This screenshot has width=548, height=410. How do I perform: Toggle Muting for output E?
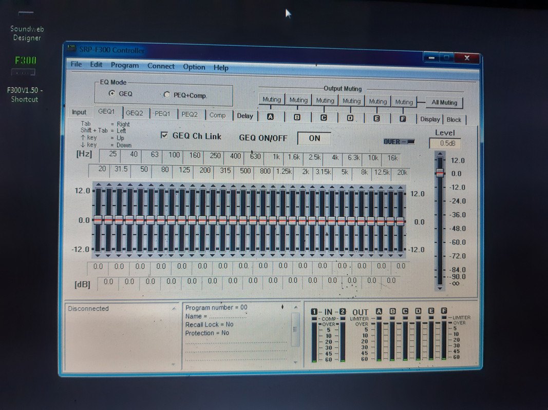pos(378,101)
